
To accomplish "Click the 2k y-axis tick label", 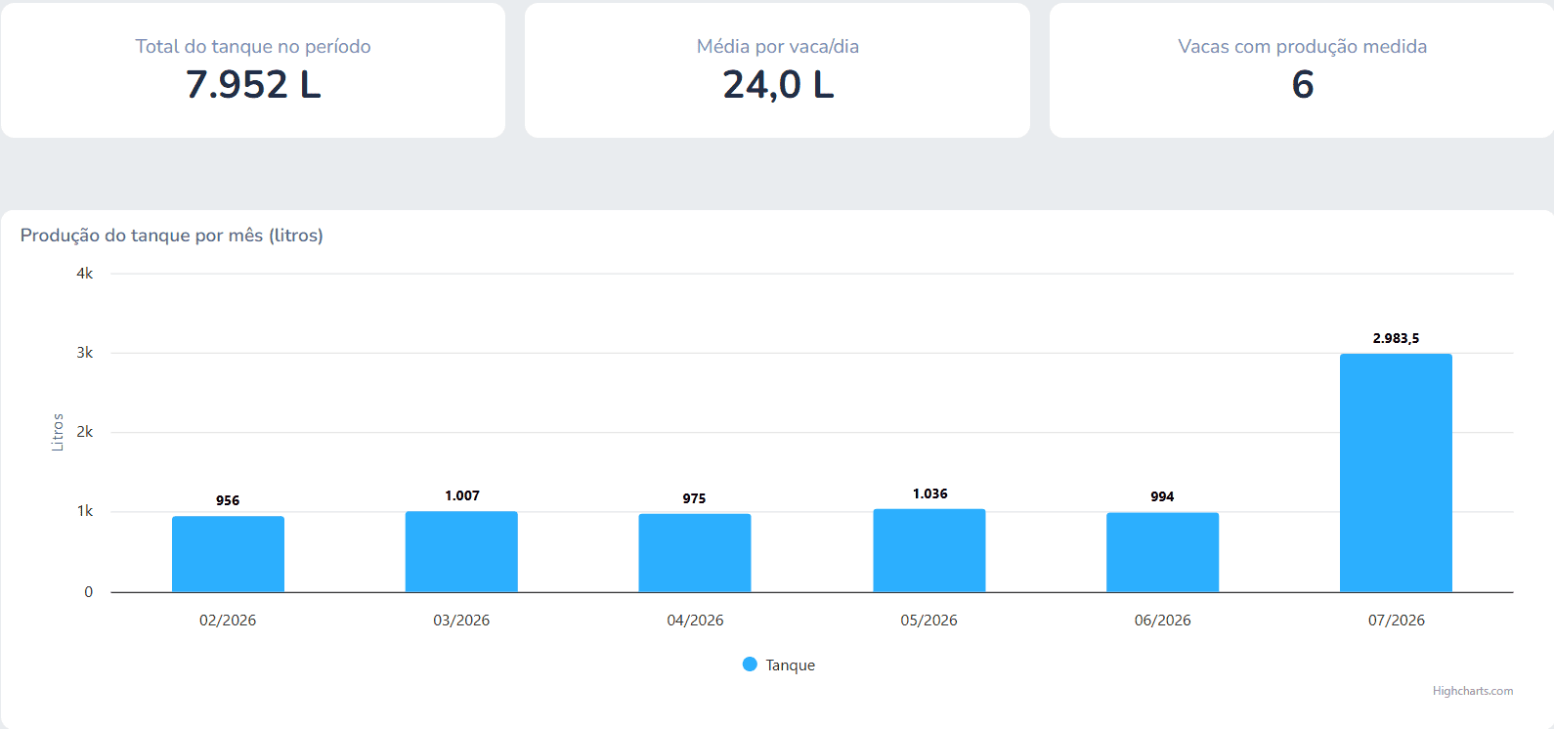I will pos(85,432).
